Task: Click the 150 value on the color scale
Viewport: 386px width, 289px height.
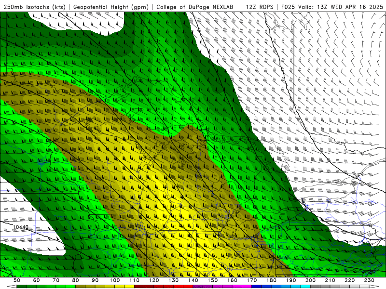Action: 213,280
